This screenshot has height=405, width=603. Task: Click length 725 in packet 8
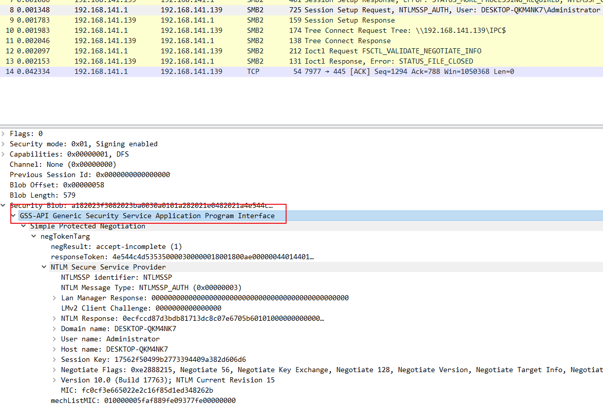[x=295, y=10]
